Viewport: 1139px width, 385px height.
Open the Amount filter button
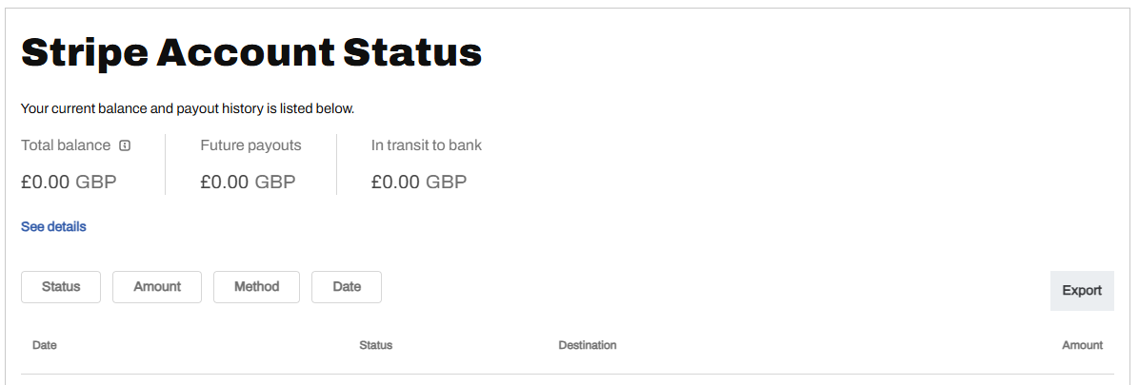(x=157, y=287)
